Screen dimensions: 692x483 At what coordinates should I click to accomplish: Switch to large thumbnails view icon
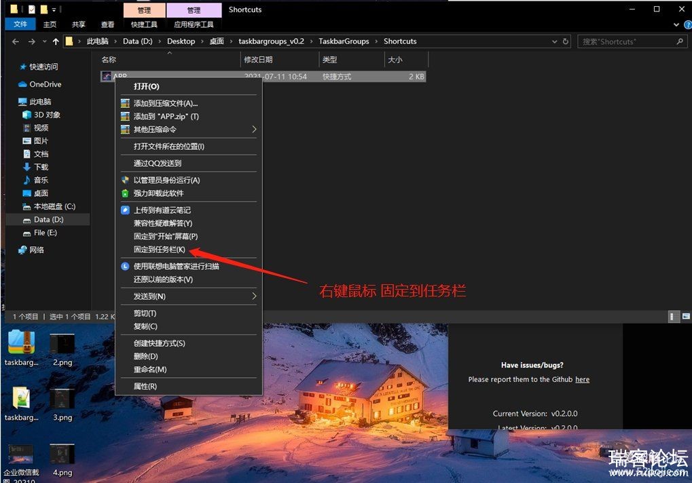click(686, 316)
